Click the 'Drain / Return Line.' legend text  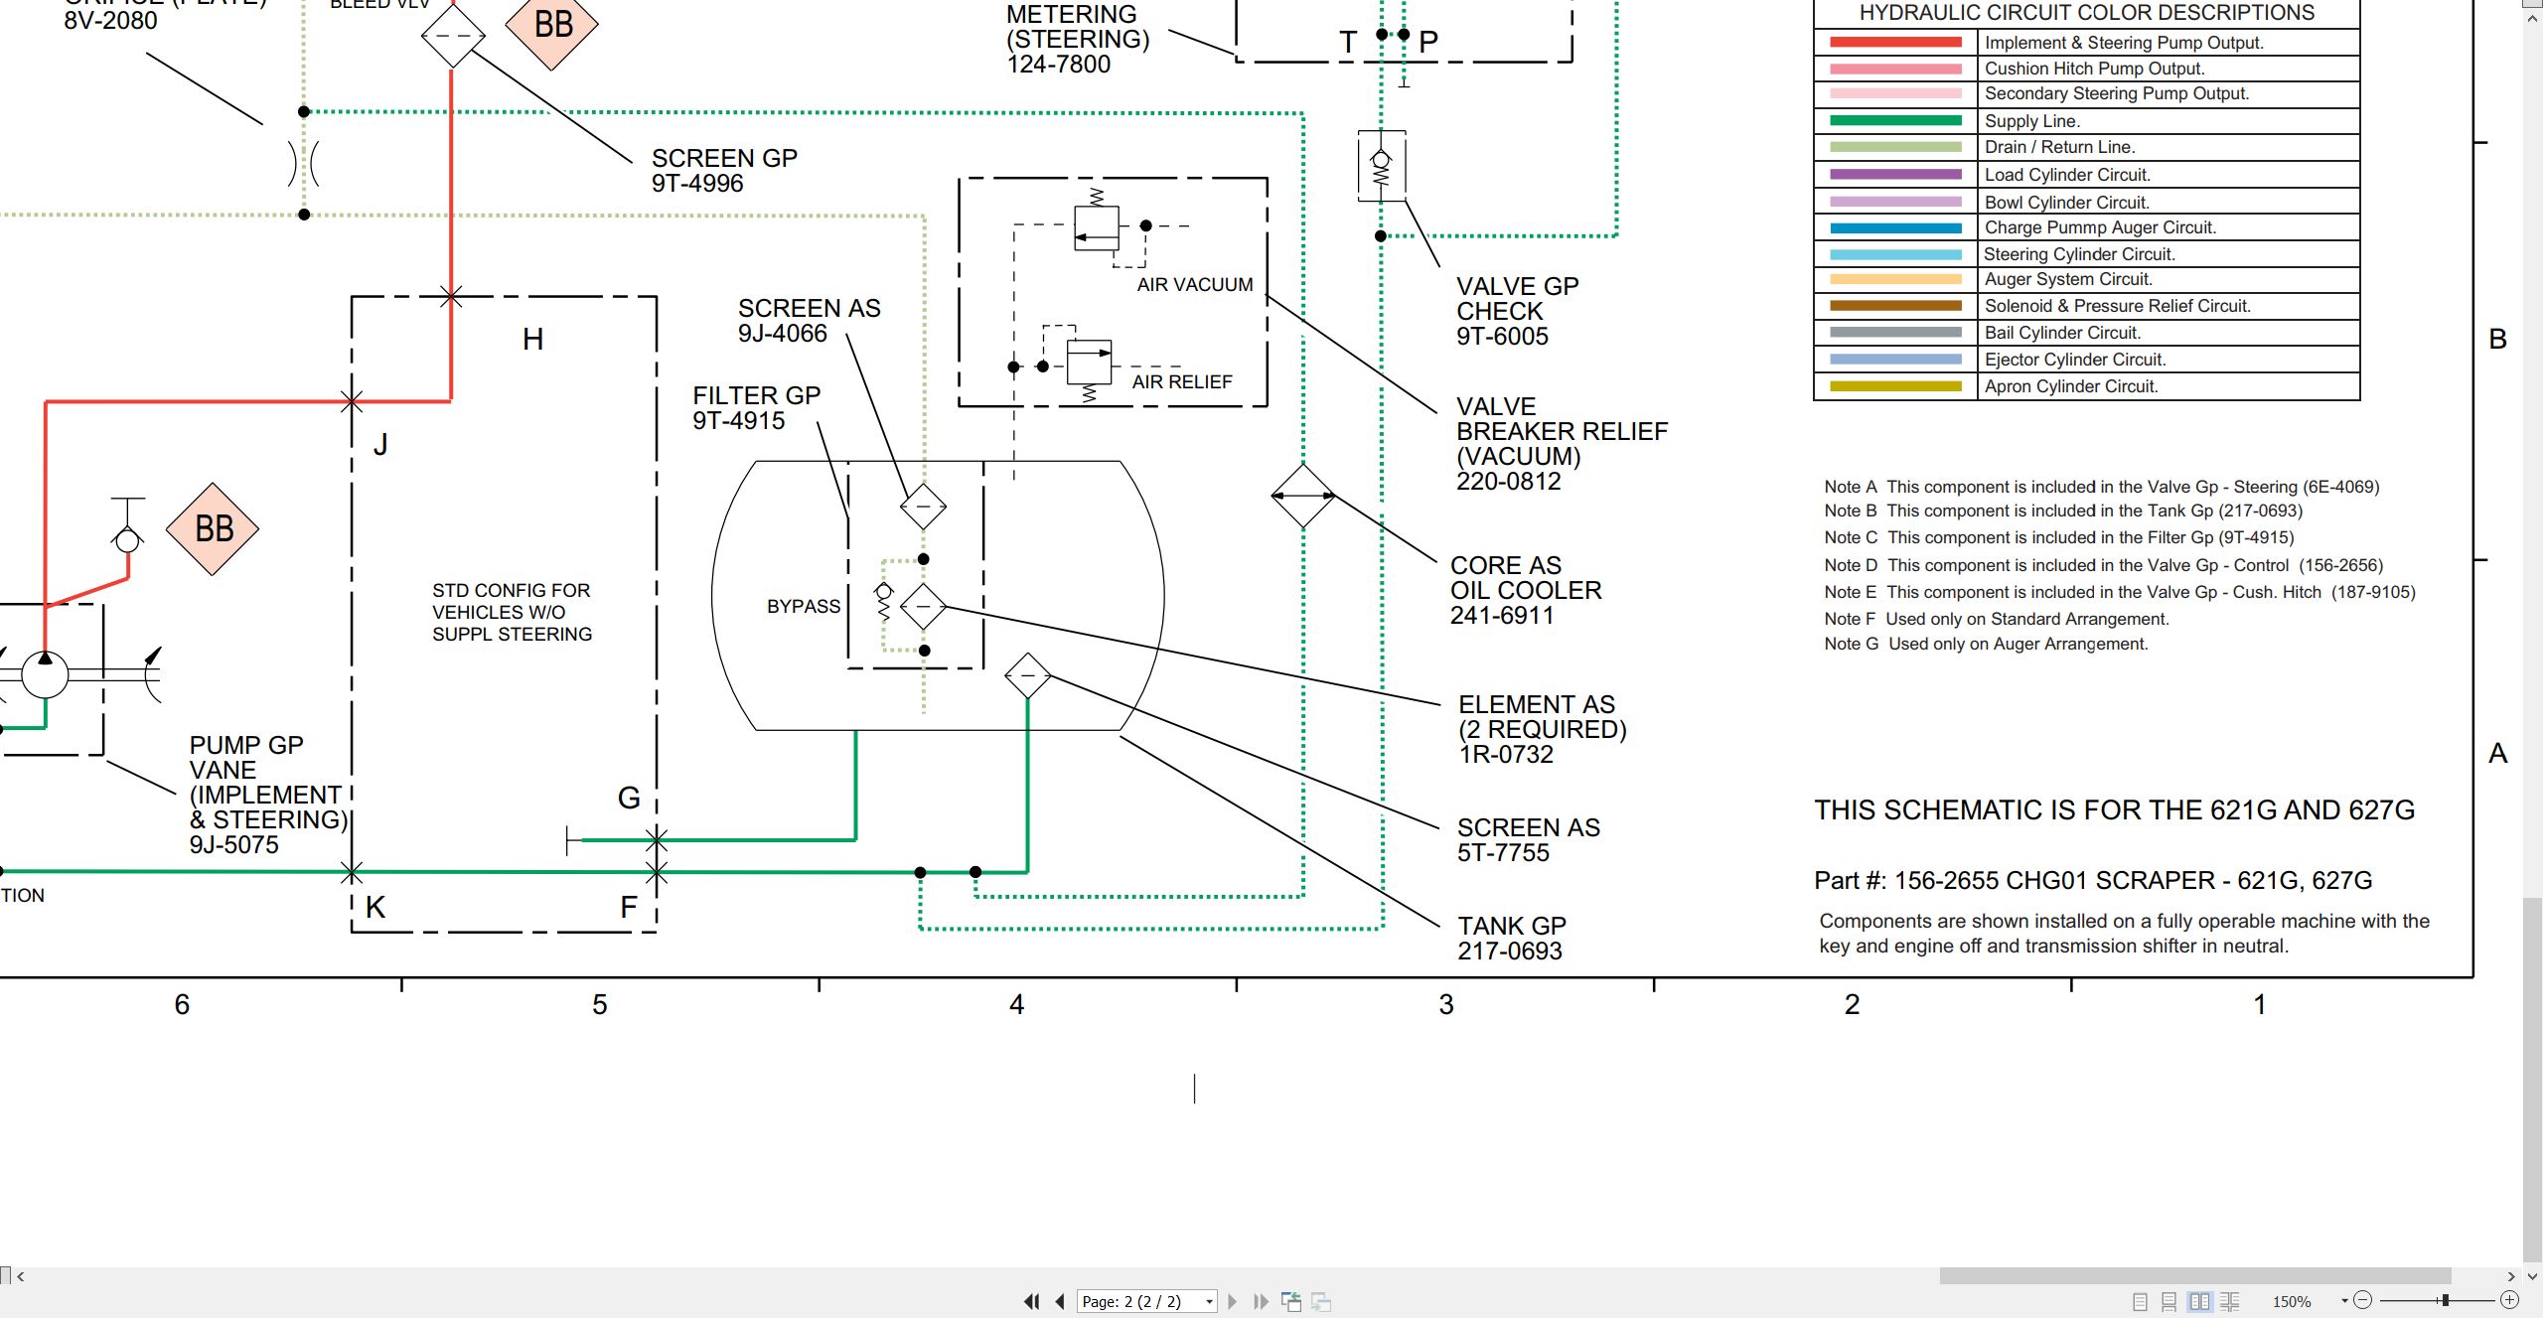[x=2059, y=147]
